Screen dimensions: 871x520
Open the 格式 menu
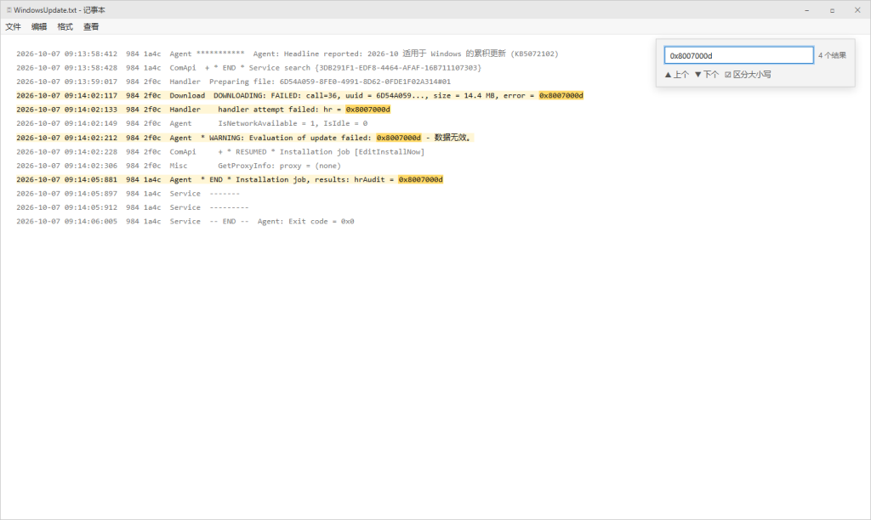point(65,26)
